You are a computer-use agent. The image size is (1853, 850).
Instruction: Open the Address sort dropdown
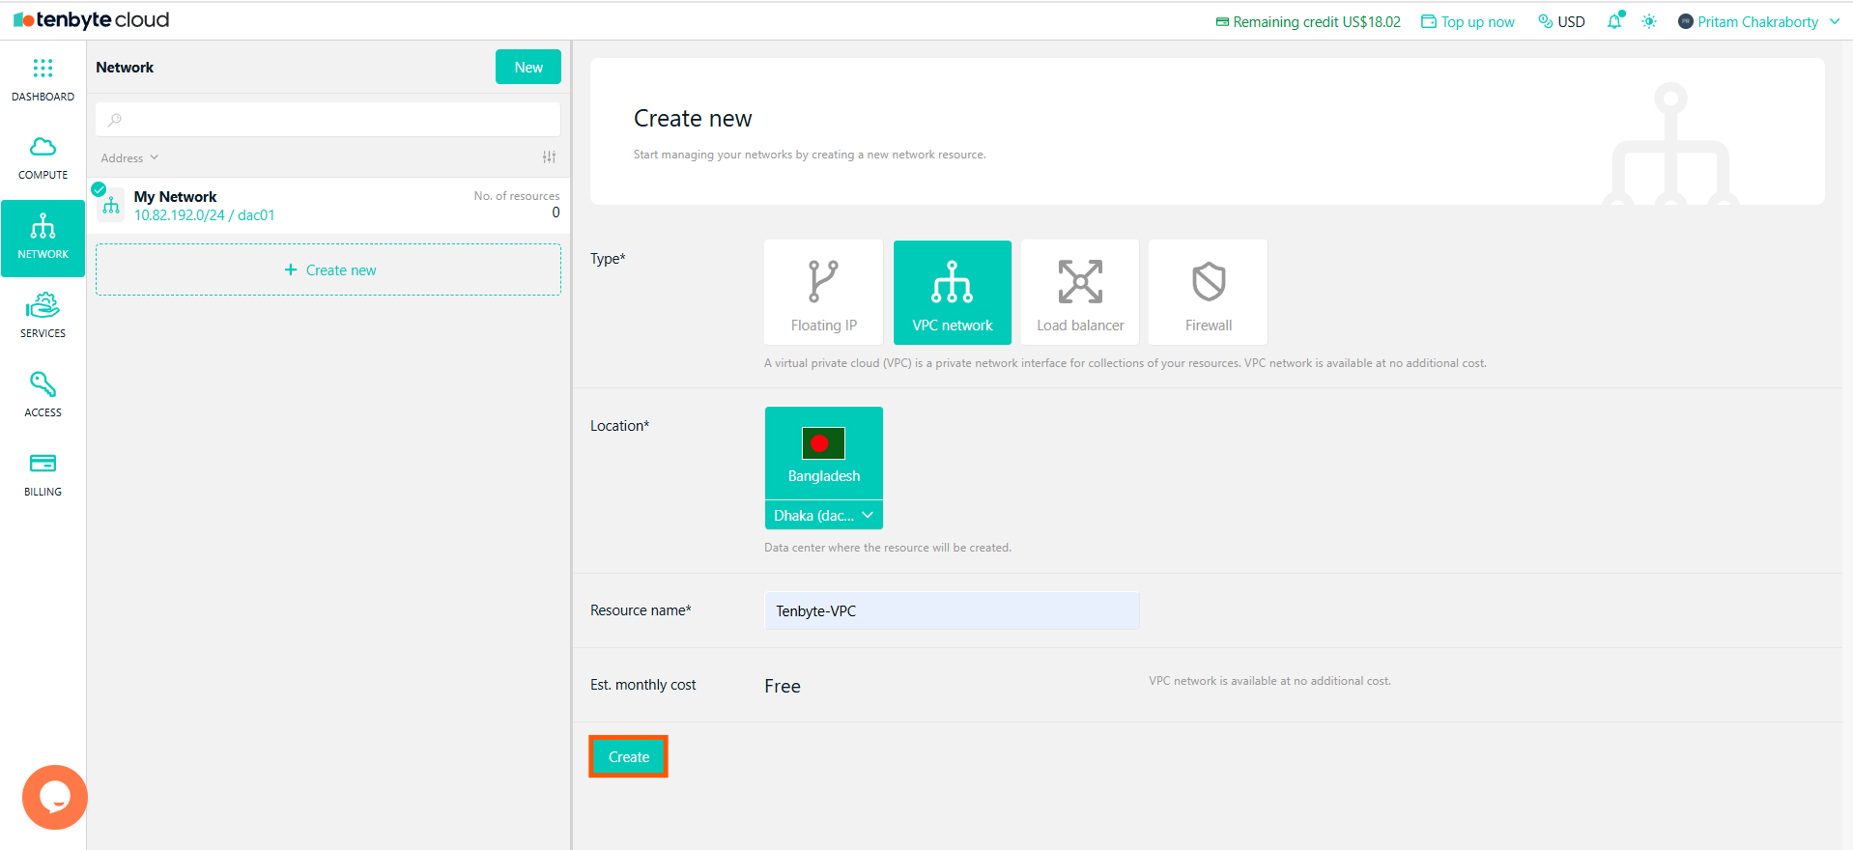[129, 158]
